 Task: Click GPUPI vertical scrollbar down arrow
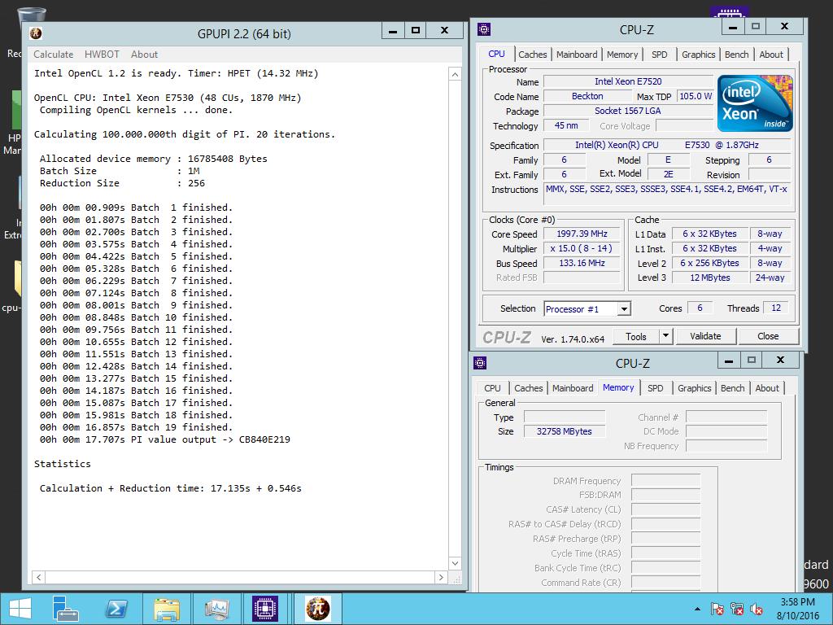(455, 563)
